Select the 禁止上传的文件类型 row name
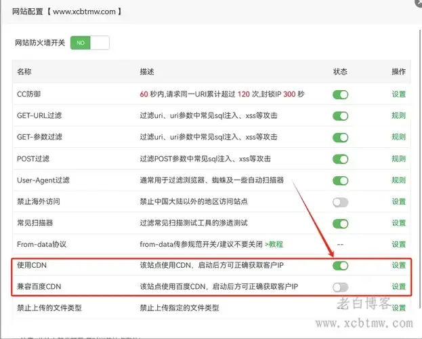This screenshot has width=422, height=339. tap(49, 308)
